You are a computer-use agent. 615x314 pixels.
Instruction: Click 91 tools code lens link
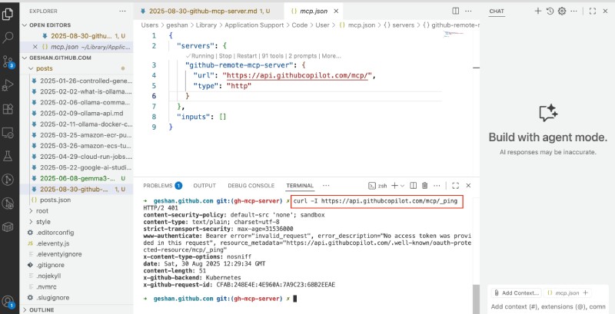273,56
